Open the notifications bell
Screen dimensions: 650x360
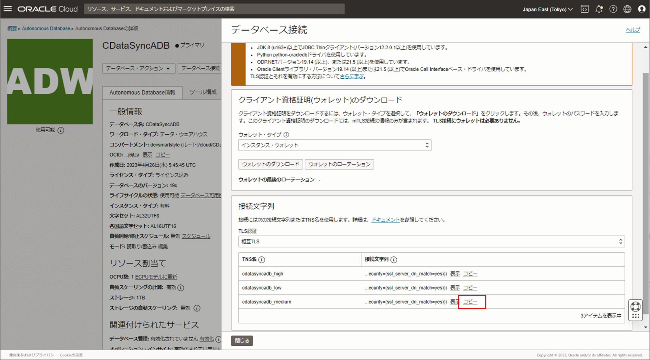coord(599,9)
